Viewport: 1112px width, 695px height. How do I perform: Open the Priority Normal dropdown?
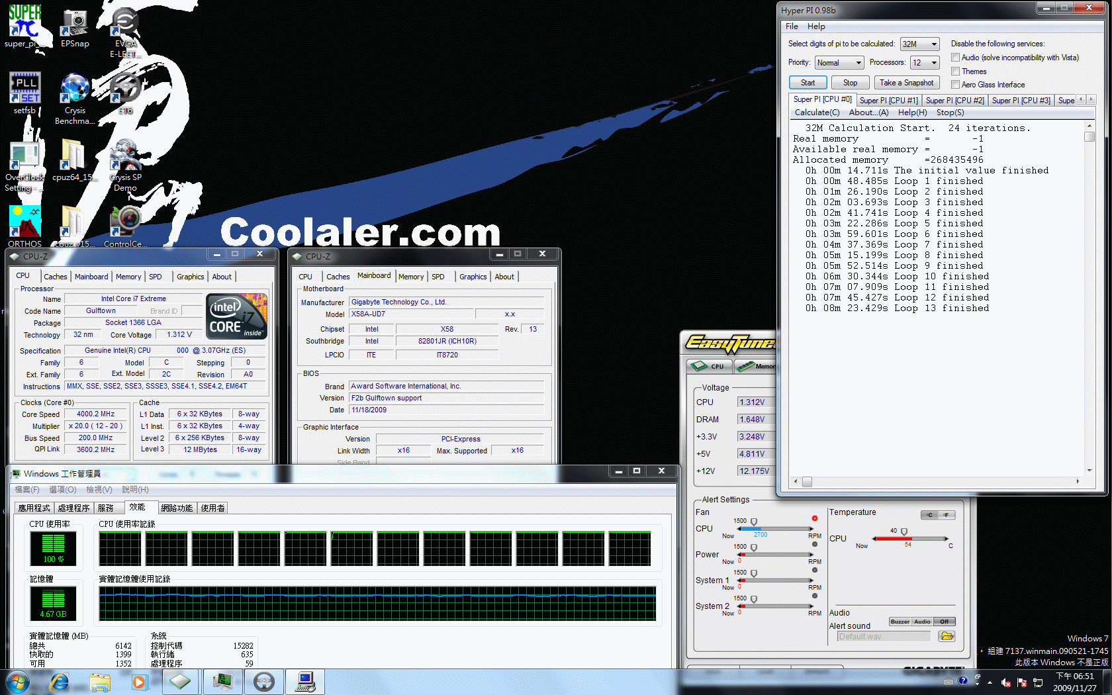[839, 62]
